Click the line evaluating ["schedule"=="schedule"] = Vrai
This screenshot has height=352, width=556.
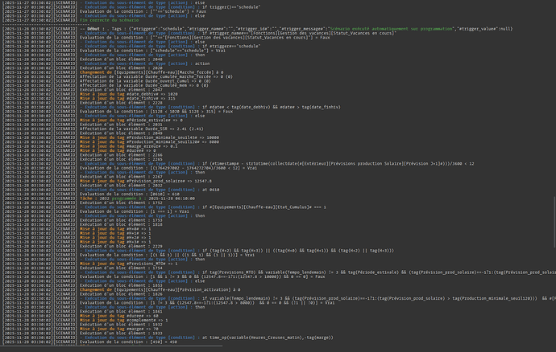pos(152,51)
